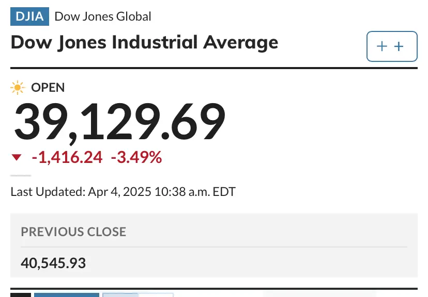
Task: Click the -1,416.24 point change value
Action: [67, 157]
